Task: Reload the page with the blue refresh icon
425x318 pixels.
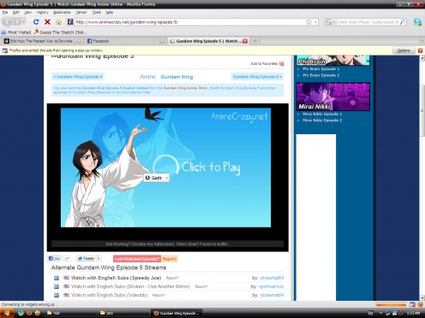Action: [x=36, y=22]
